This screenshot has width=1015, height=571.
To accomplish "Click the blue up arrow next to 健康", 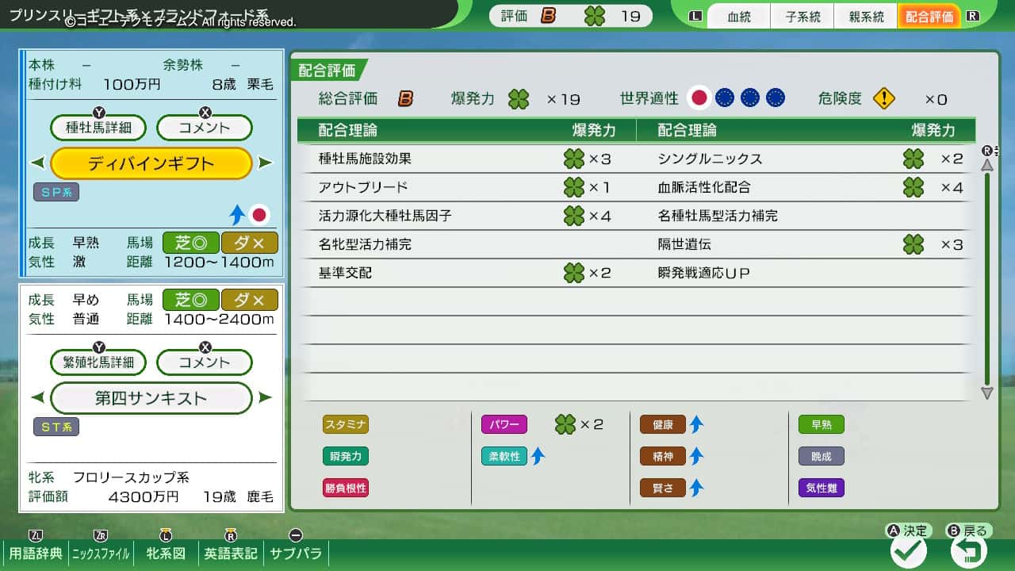I will pos(696,424).
